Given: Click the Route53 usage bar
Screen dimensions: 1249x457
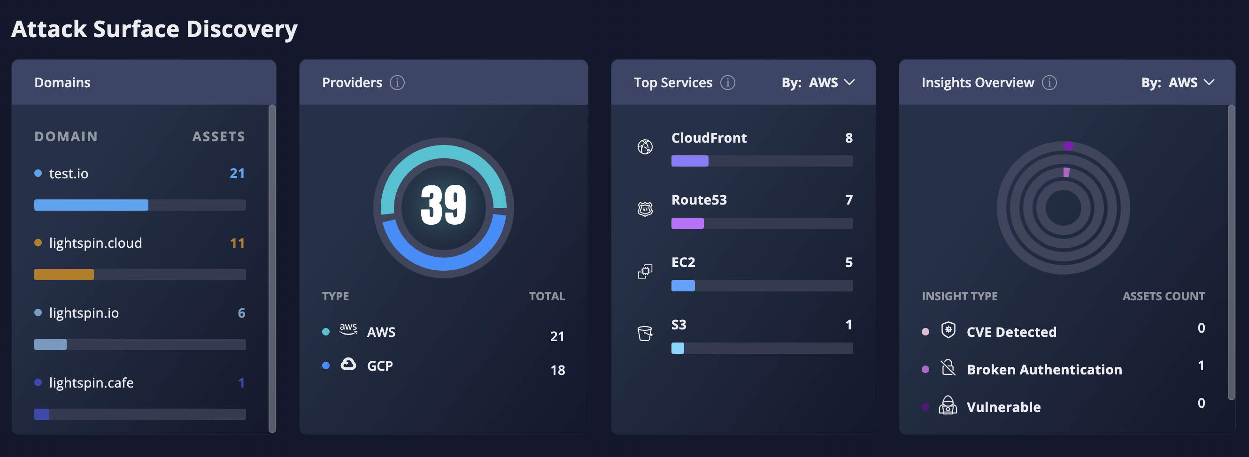Looking at the screenshot, I should click(x=762, y=223).
